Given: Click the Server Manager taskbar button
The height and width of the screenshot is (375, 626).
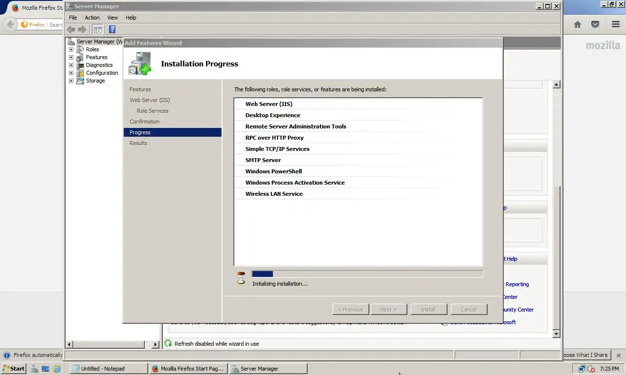Looking at the screenshot, I should click(268, 369).
